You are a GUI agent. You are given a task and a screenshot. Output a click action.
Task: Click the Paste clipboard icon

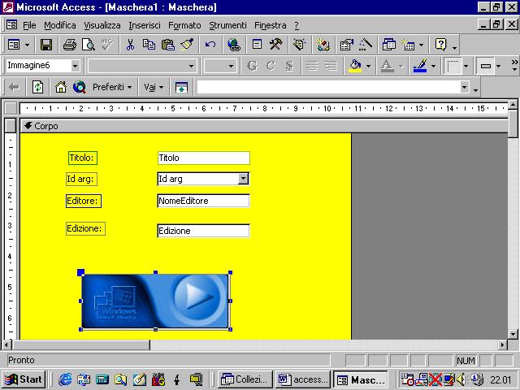tap(168, 45)
